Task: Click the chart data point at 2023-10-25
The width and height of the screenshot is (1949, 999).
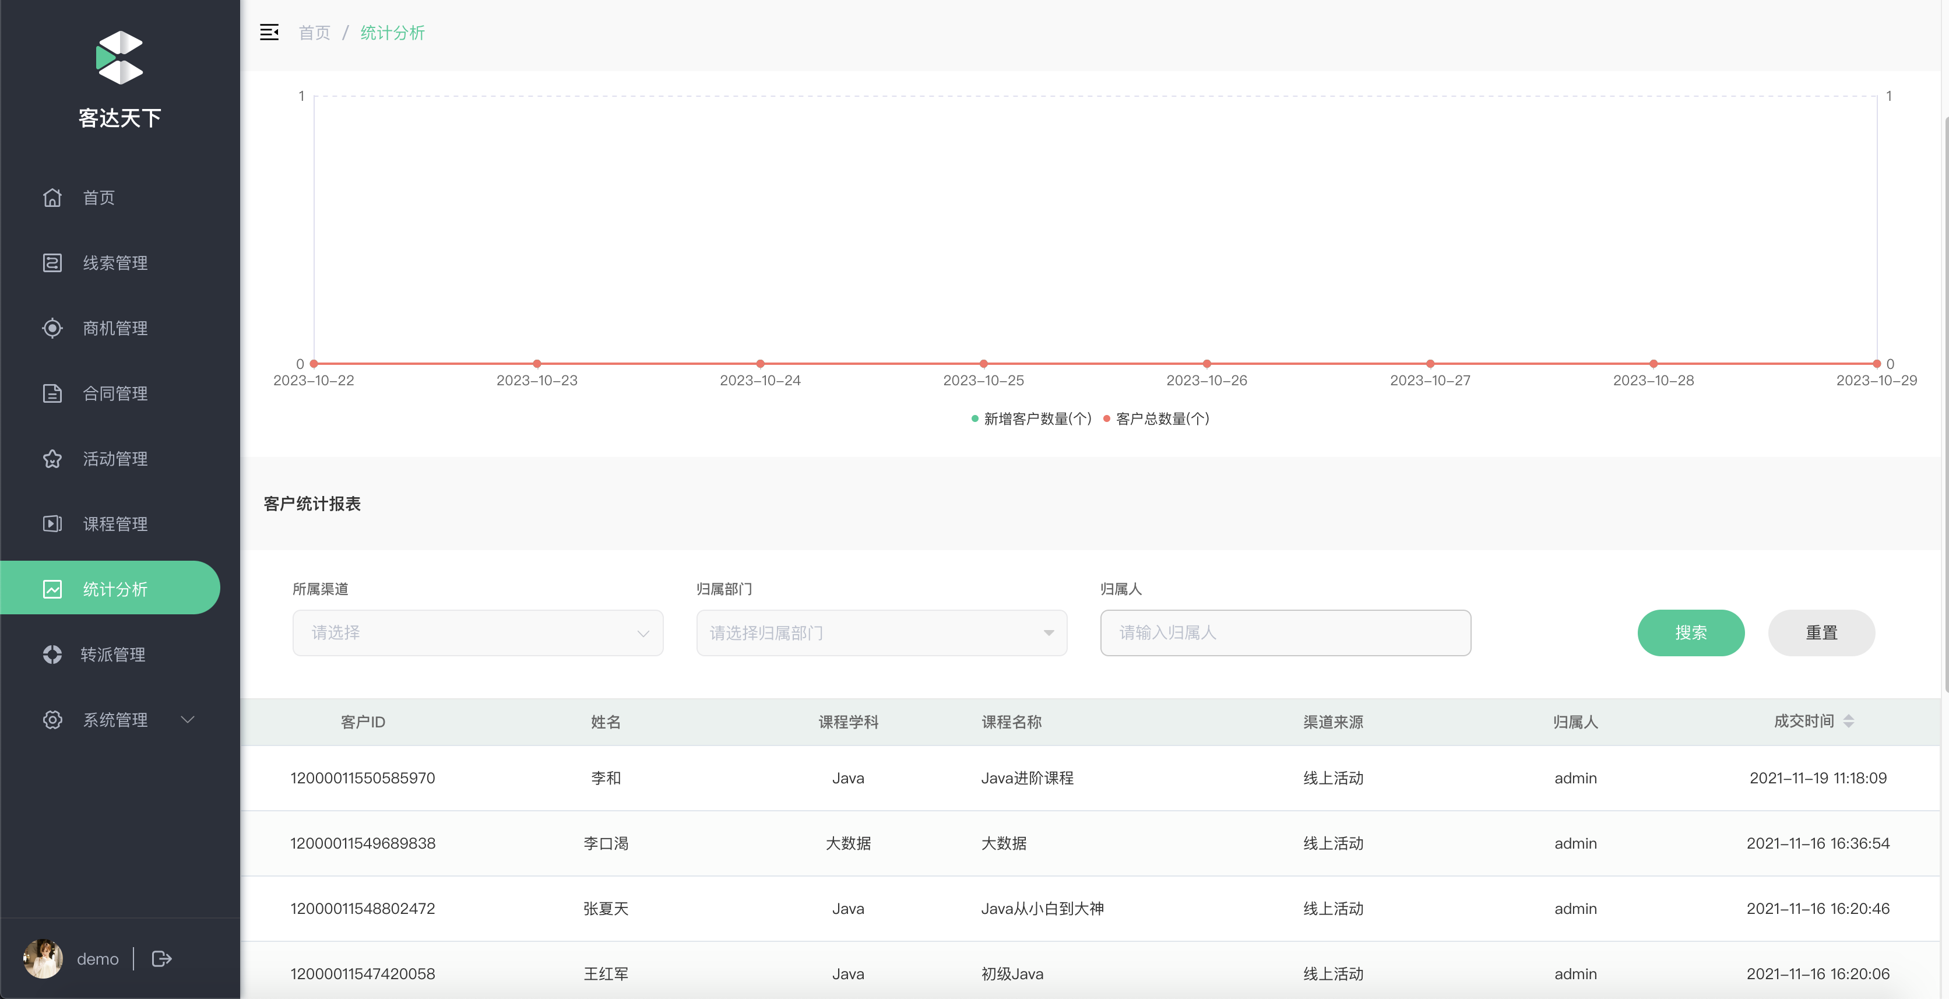Action: 984,364
